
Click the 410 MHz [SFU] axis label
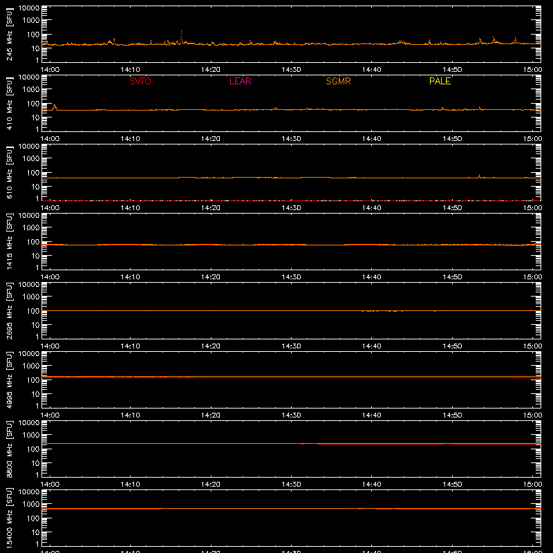(10, 103)
